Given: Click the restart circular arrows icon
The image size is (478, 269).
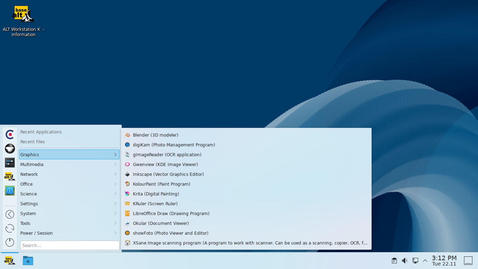Looking at the screenshot, I should [x=10, y=228].
